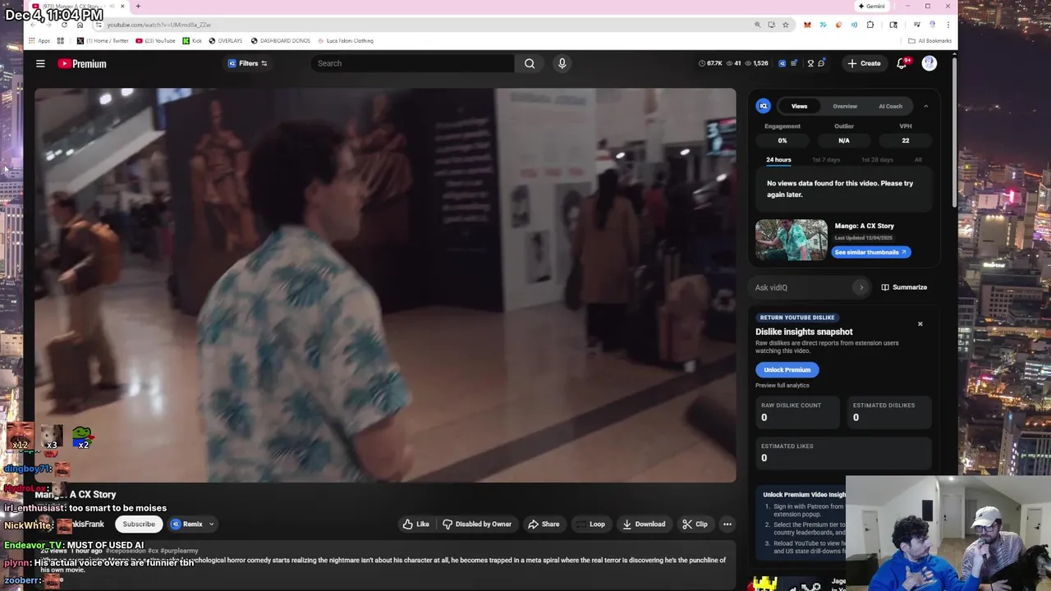Click RAW DISLIKE COUNT value box
Viewport: 1051px width, 591px height.
(798, 412)
